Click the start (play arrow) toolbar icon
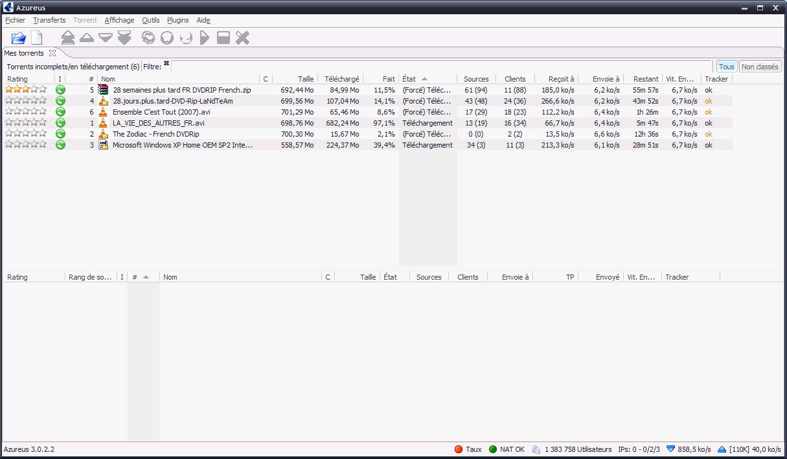Viewport: 787px width, 459px height. point(205,38)
